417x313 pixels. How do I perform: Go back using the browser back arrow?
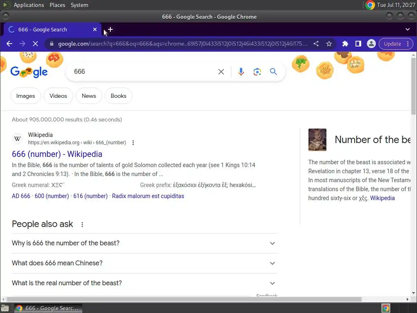[x=9, y=44]
